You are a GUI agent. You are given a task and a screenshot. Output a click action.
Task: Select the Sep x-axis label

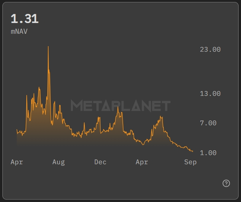pos(190,162)
